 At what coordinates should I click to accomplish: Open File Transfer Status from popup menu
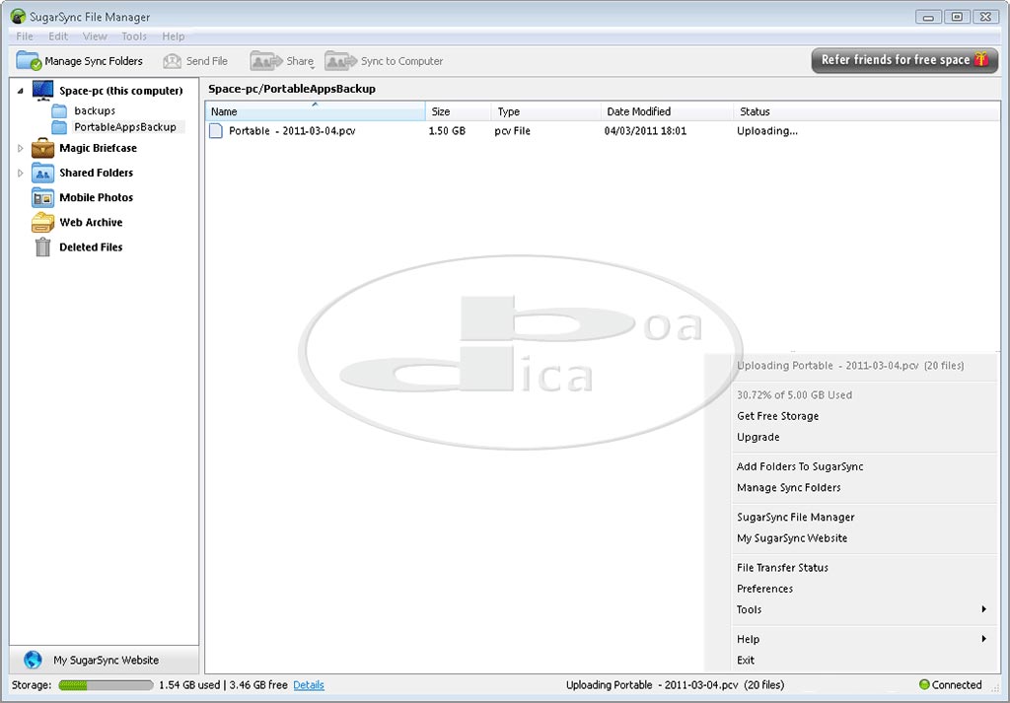(x=782, y=567)
